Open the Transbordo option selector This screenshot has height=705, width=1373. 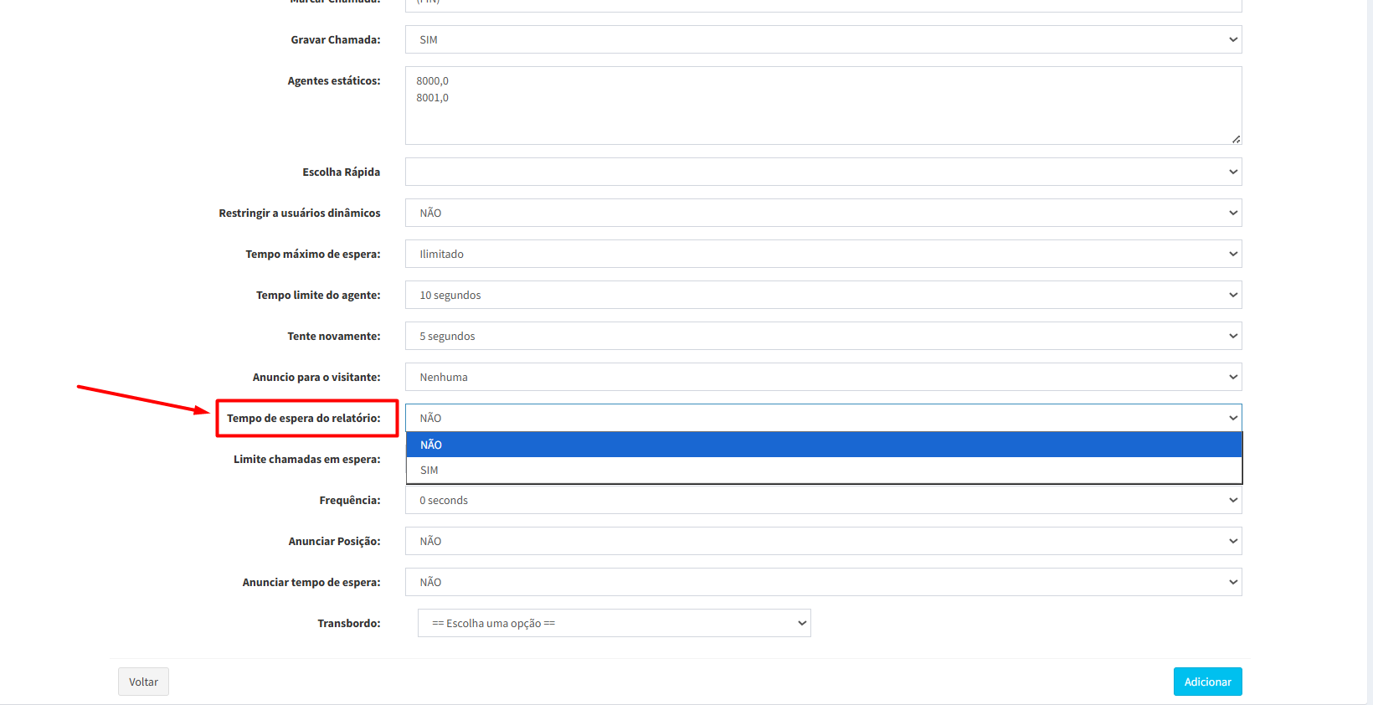pyautogui.click(x=613, y=623)
